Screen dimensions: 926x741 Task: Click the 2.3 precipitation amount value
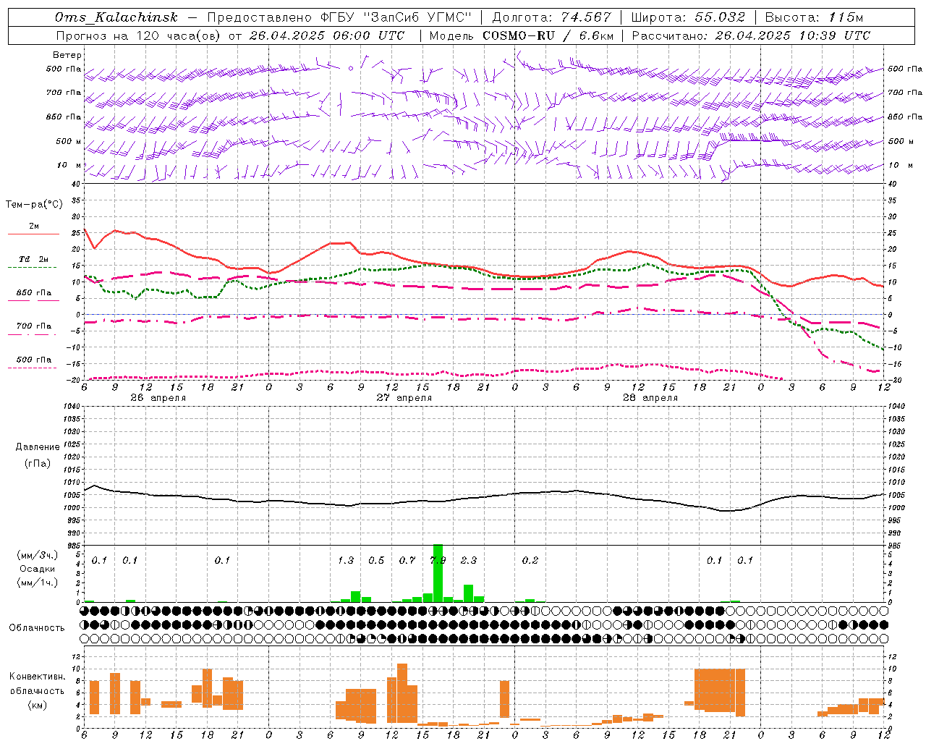pyautogui.click(x=469, y=560)
